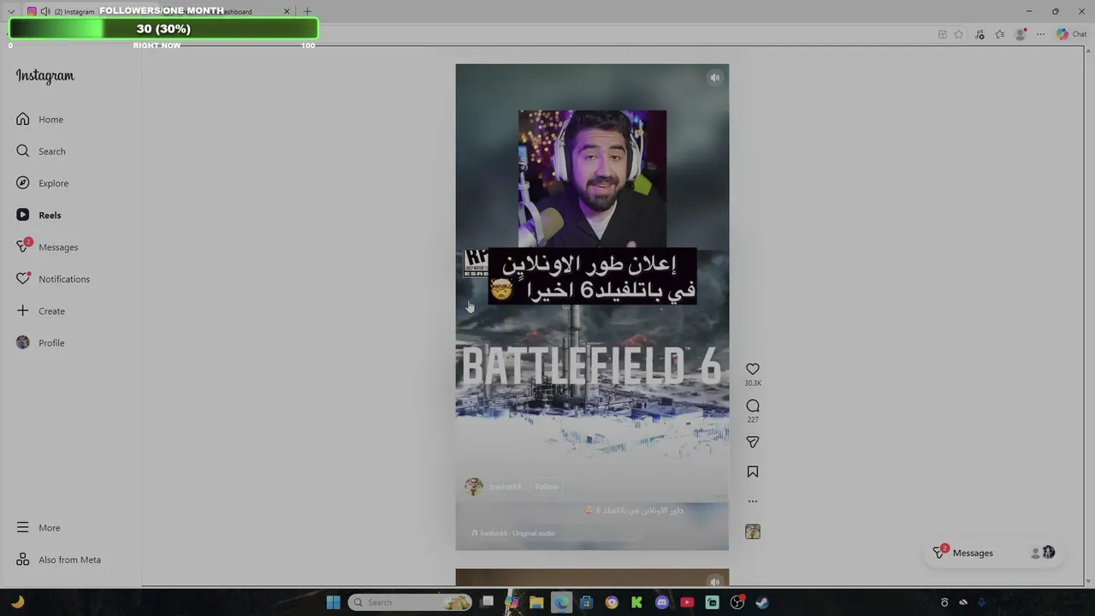
Task: Mute the Instagram tab audio icon
Action: 45,11
